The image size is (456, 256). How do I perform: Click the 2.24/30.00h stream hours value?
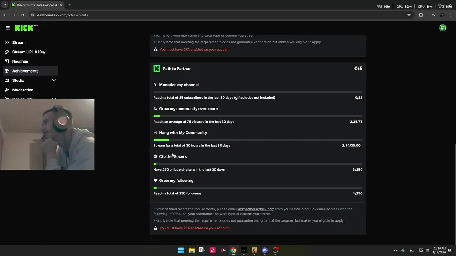tap(352, 145)
